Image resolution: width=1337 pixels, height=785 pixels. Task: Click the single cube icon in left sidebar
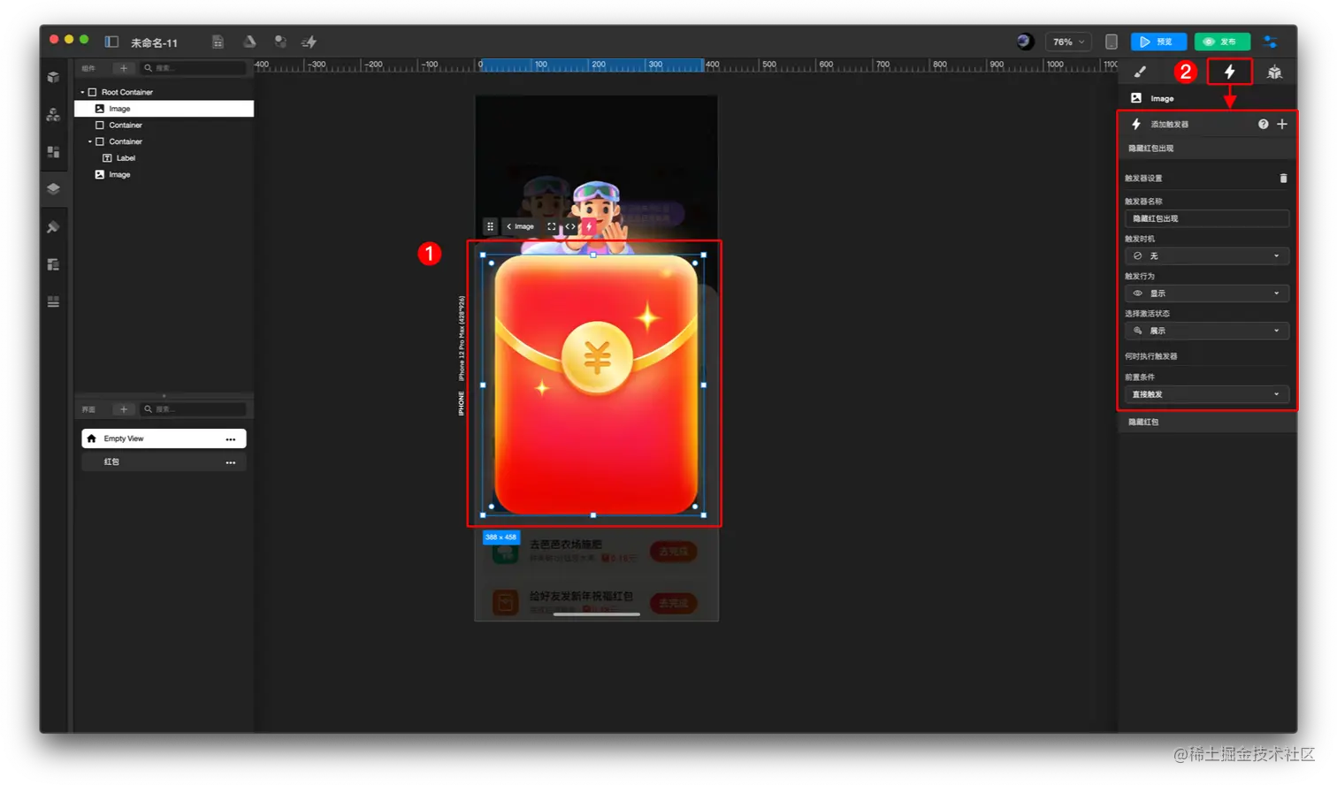pyautogui.click(x=53, y=77)
